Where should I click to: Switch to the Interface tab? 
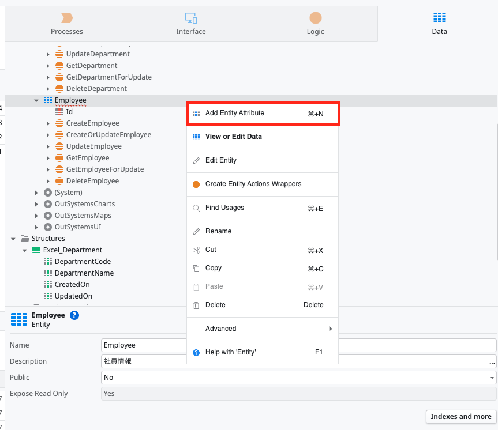point(191,24)
